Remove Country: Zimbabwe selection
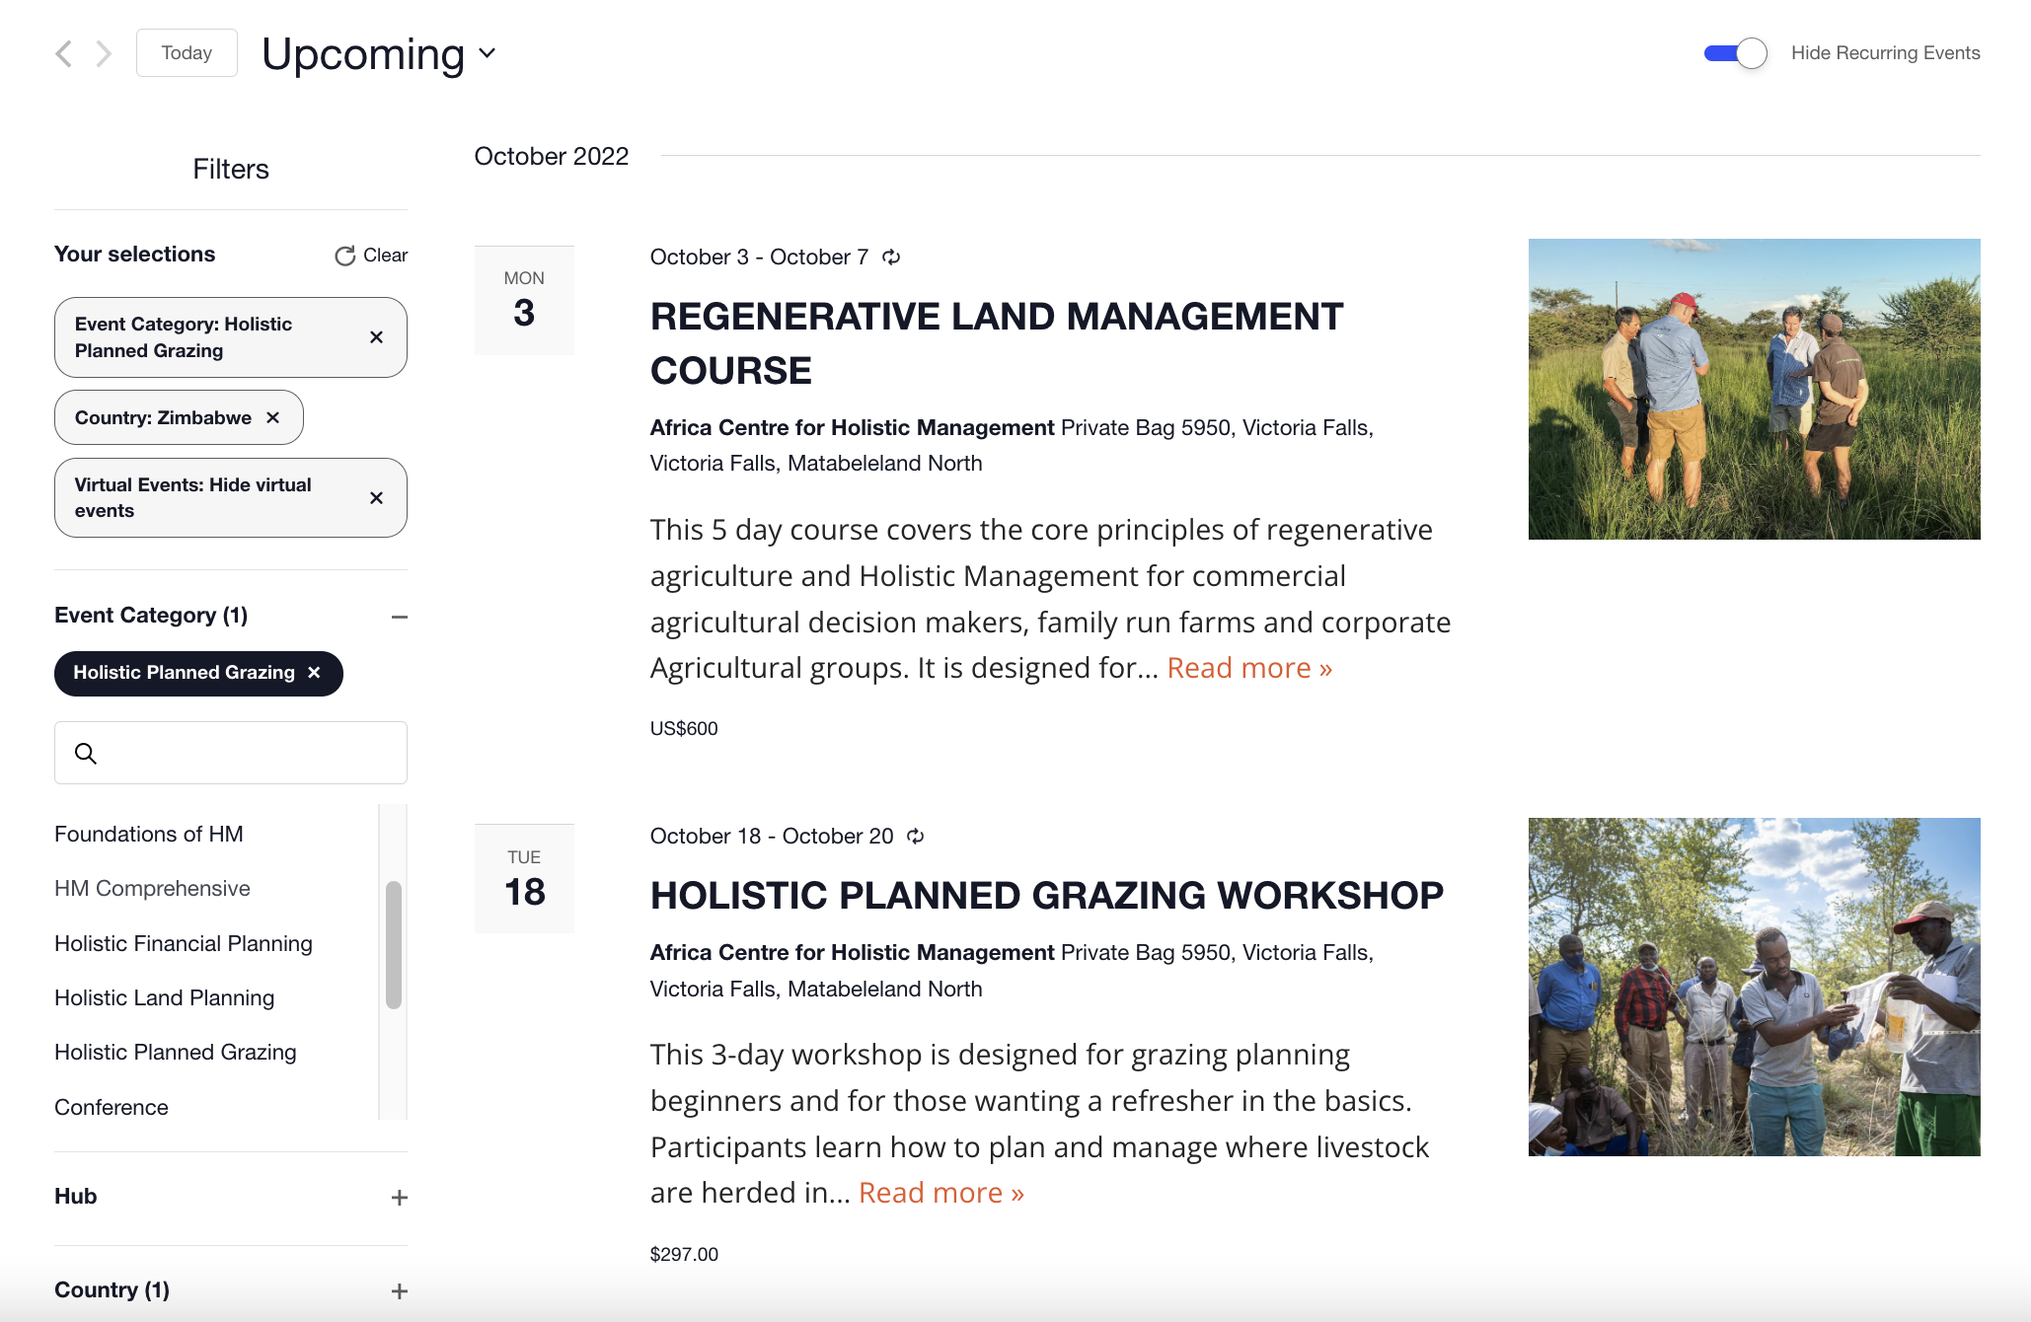The height and width of the screenshot is (1322, 2031). 272,418
